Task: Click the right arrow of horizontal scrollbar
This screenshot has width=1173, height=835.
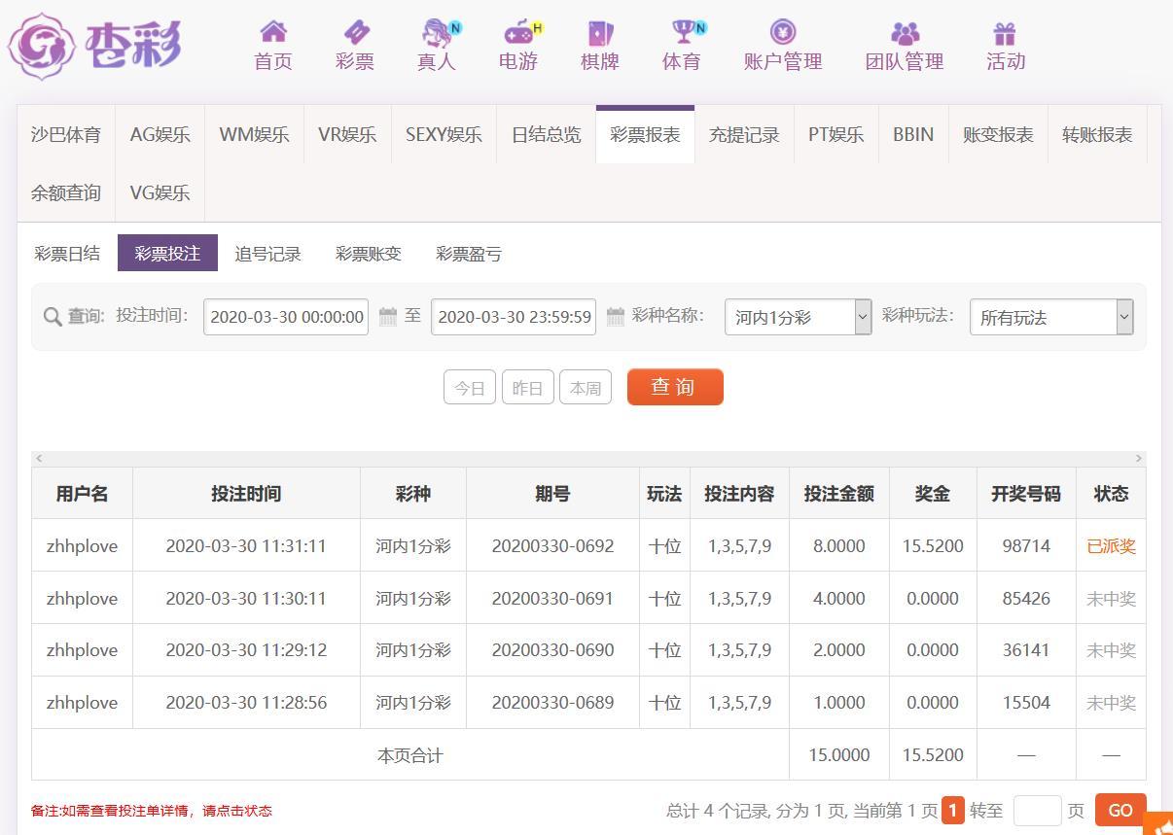Action: (x=1138, y=458)
